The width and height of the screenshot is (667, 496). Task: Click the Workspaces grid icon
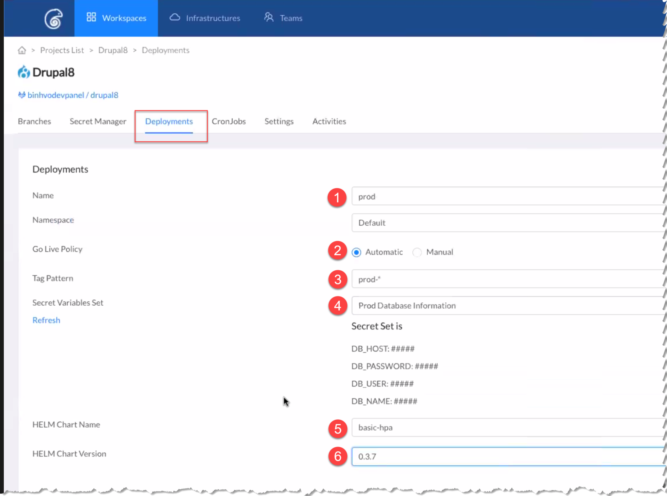pos(91,17)
